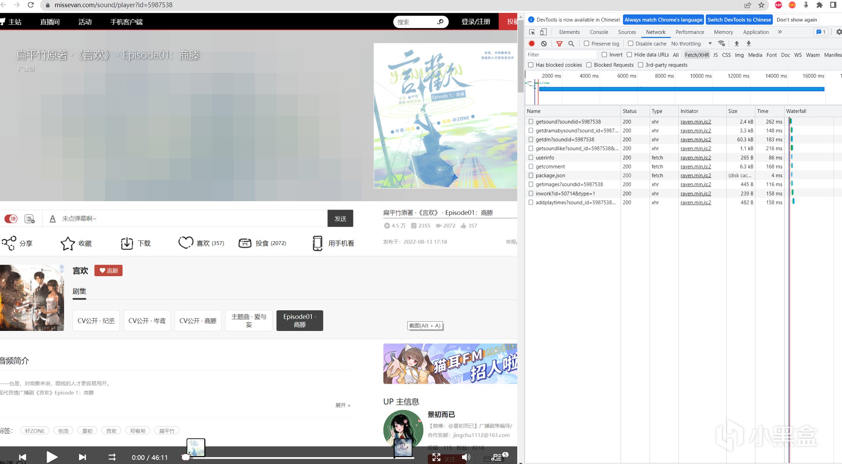Expand more DevTools tabs chevron
Viewport: 842px width, 464px height.
pyautogui.click(x=780, y=32)
